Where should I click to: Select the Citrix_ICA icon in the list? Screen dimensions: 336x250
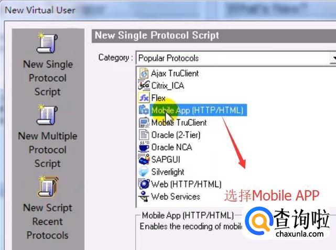tap(144, 85)
